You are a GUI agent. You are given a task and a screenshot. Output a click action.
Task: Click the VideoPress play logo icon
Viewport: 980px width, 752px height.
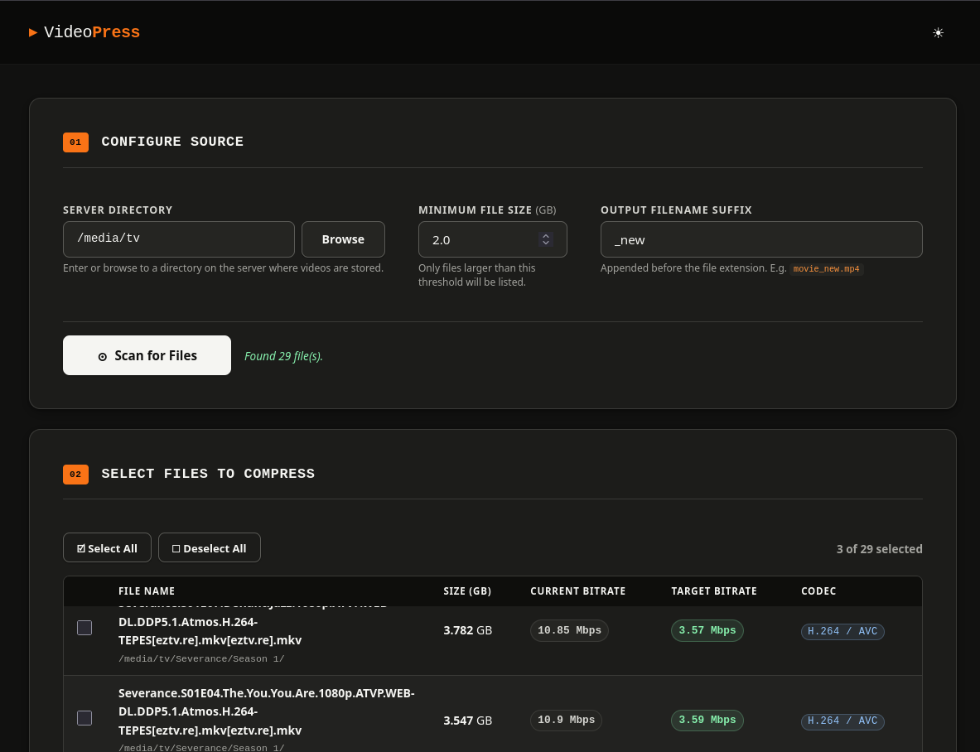click(x=33, y=32)
